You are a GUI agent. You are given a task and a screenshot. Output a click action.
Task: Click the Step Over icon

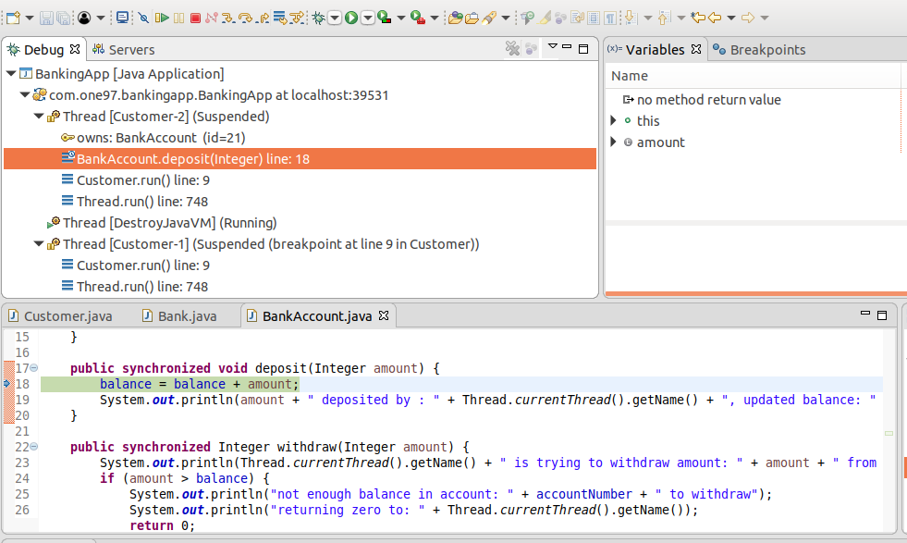pyautogui.click(x=245, y=18)
